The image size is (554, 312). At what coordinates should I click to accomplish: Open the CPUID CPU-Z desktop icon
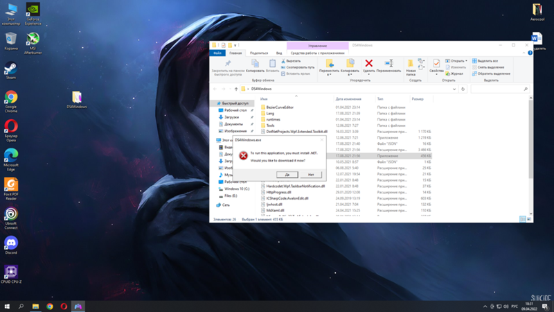(11, 275)
